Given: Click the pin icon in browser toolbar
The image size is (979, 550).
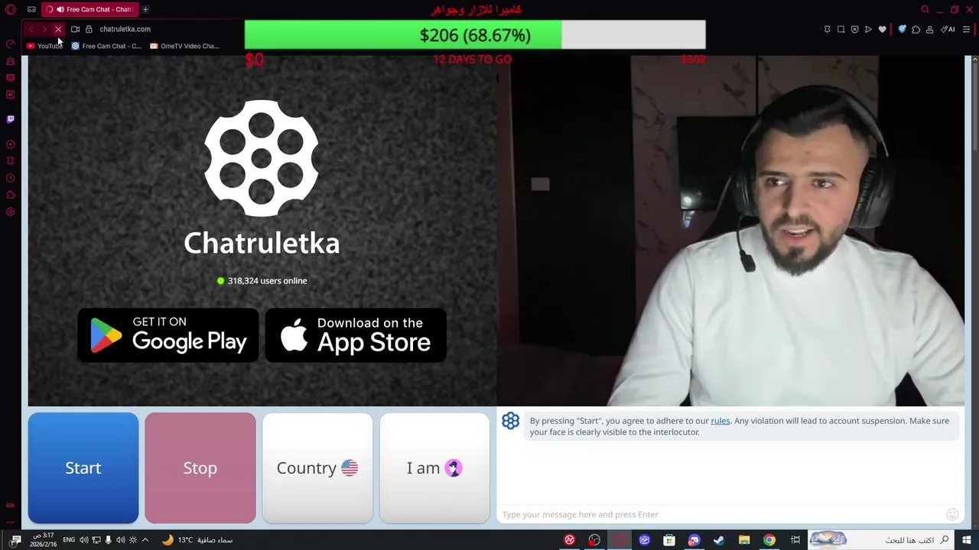Looking at the screenshot, I should [x=827, y=29].
